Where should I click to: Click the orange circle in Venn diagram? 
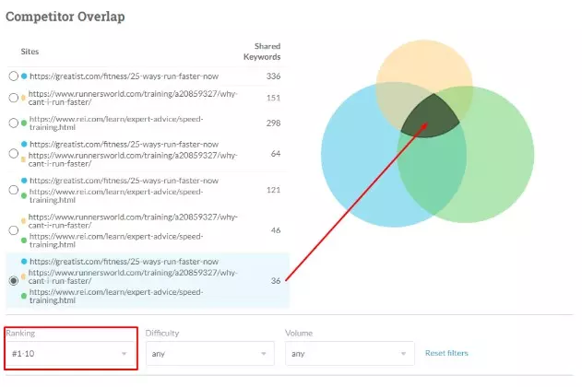pos(425,69)
